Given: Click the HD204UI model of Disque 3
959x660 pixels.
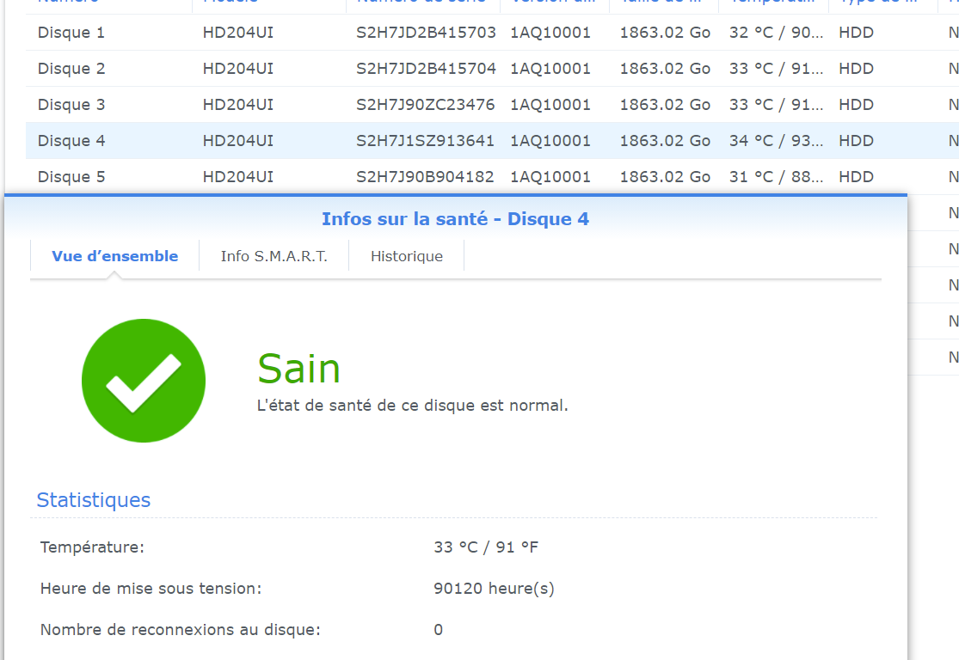Looking at the screenshot, I should click(x=238, y=105).
